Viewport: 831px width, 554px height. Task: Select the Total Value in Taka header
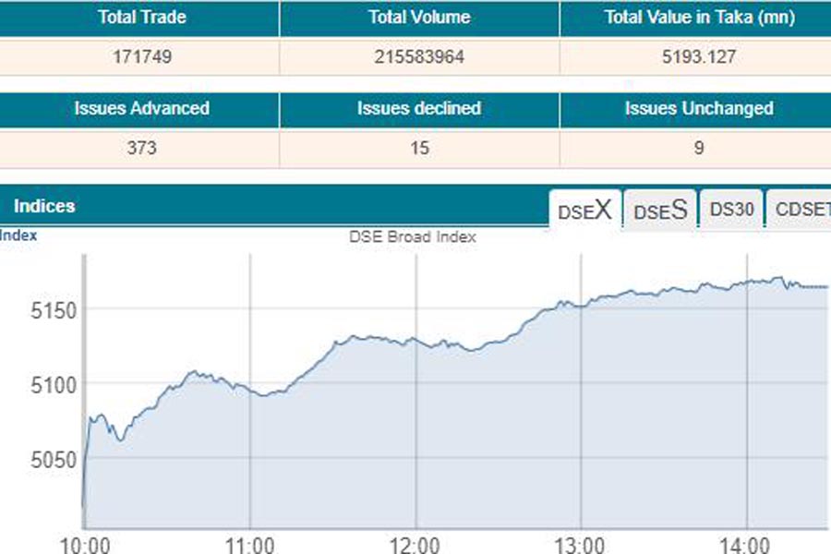(x=699, y=18)
